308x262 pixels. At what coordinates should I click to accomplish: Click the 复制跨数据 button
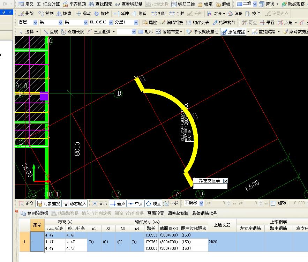(35, 214)
